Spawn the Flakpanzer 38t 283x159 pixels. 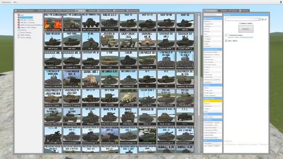coord(147,60)
